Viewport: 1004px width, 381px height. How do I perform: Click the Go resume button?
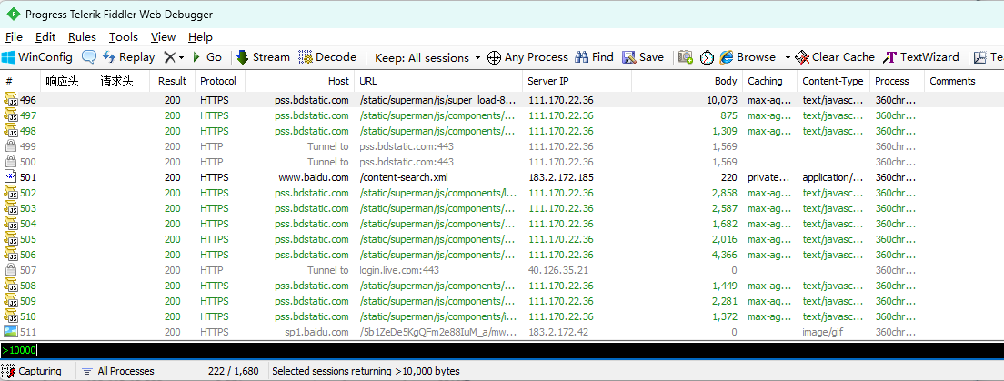(x=206, y=57)
